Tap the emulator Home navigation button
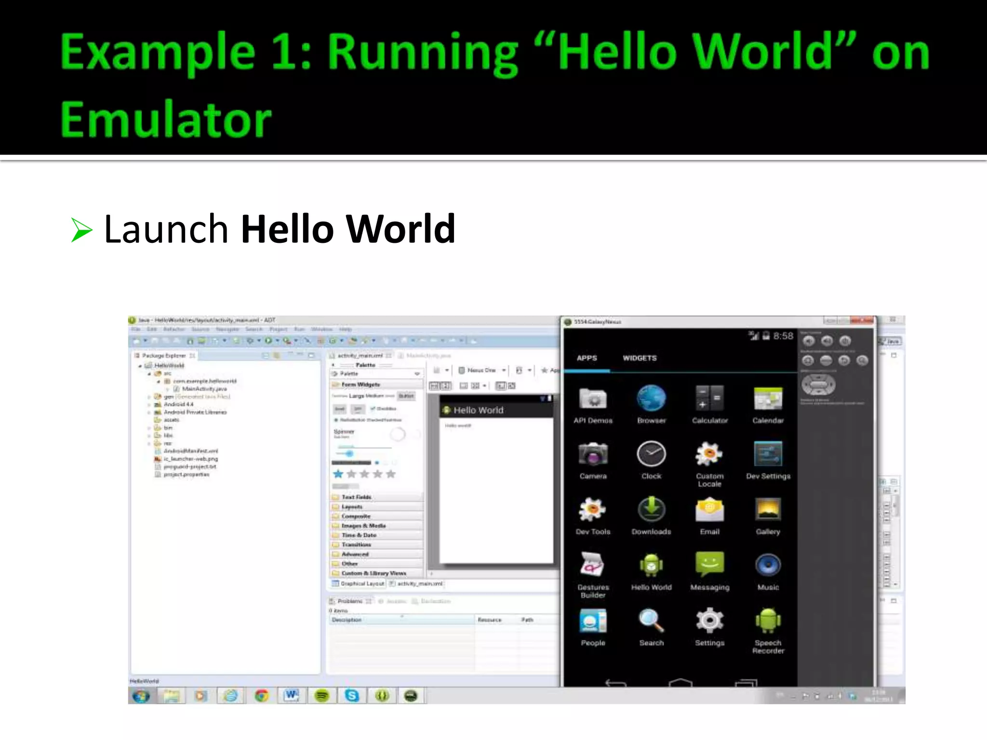The height and width of the screenshot is (740, 987). (x=680, y=682)
